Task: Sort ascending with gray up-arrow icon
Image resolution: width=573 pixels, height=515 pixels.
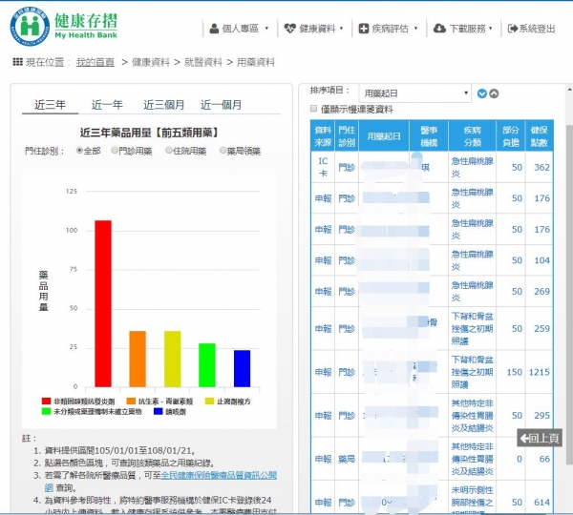Action: [x=495, y=93]
